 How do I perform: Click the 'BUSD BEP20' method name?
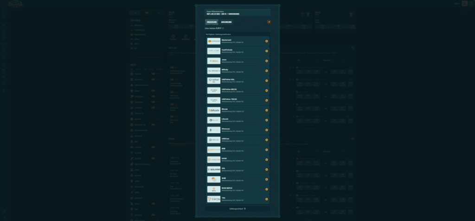point(226,188)
